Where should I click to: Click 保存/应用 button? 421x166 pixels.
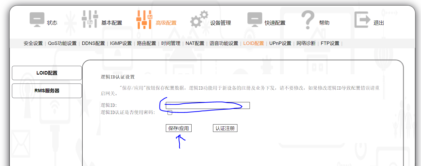coord(179,128)
